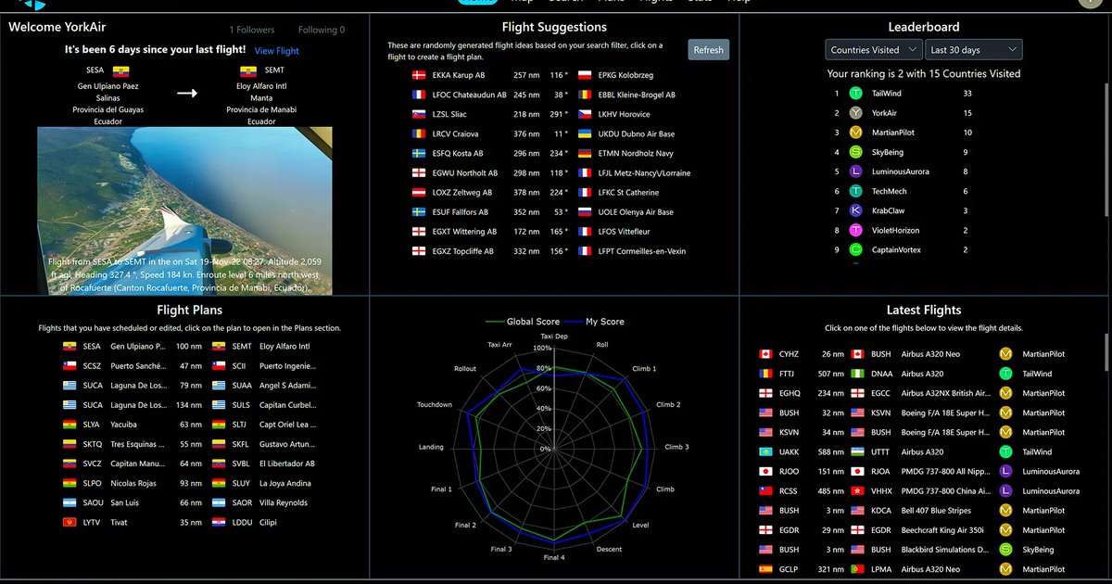Image resolution: width=1112 pixels, height=584 pixels.
Task: Click the SkyBeing avatar on the Blackbird Simulations row
Action: click(x=1005, y=550)
